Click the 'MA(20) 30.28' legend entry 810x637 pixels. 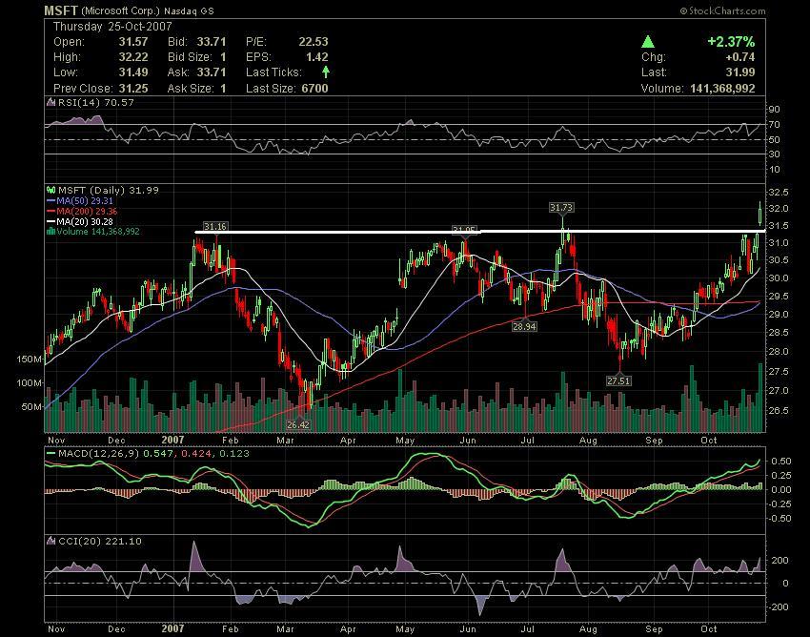click(85, 222)
